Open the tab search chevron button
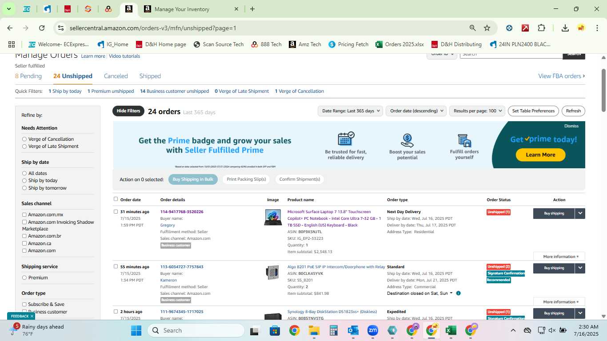The height and width of the screenshot is (341, 607). (x=8, y=9)
